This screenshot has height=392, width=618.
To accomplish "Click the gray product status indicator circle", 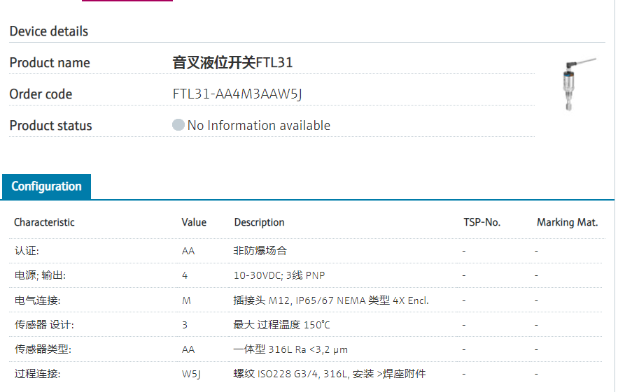I will click(x=178, y=125).
